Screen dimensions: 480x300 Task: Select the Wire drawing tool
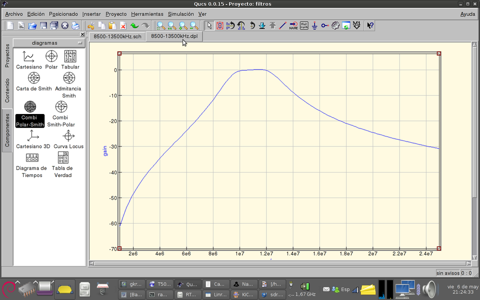[282, 25]
